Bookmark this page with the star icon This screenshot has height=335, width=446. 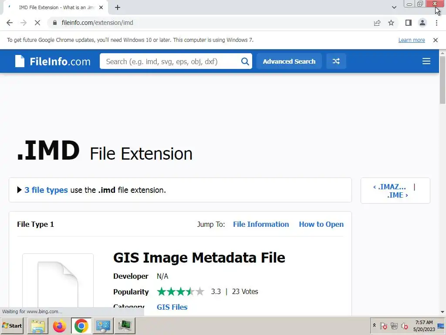coord(391,23)
